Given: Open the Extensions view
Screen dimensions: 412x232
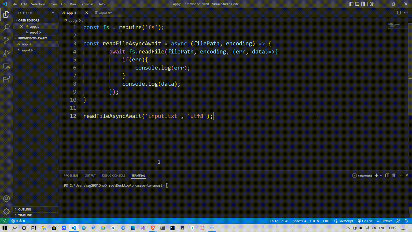Looking at the screenshot, I should (6, 79).
